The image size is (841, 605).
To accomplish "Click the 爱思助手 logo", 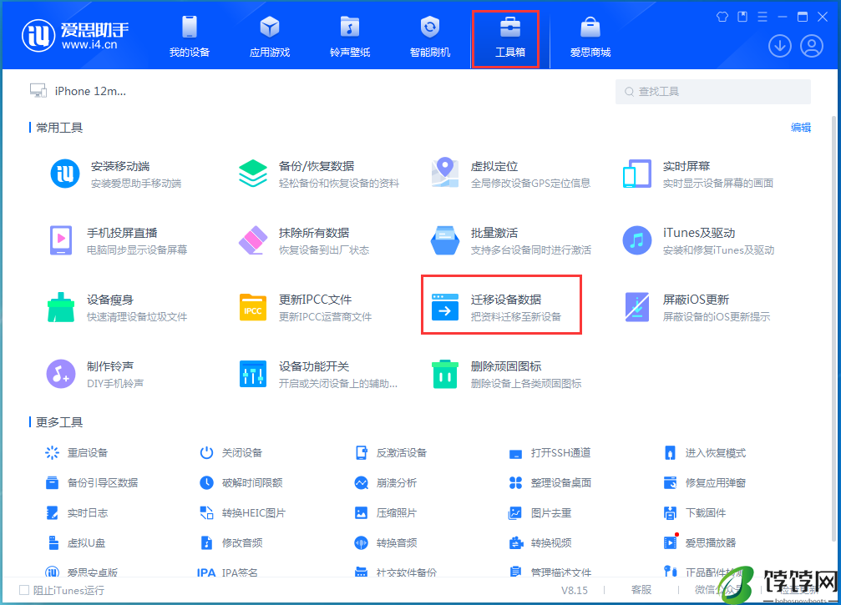I will pos(75,36).
